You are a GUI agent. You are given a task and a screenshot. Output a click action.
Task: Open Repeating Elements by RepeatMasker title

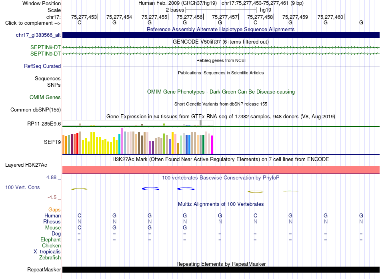(x=221, y=264)
